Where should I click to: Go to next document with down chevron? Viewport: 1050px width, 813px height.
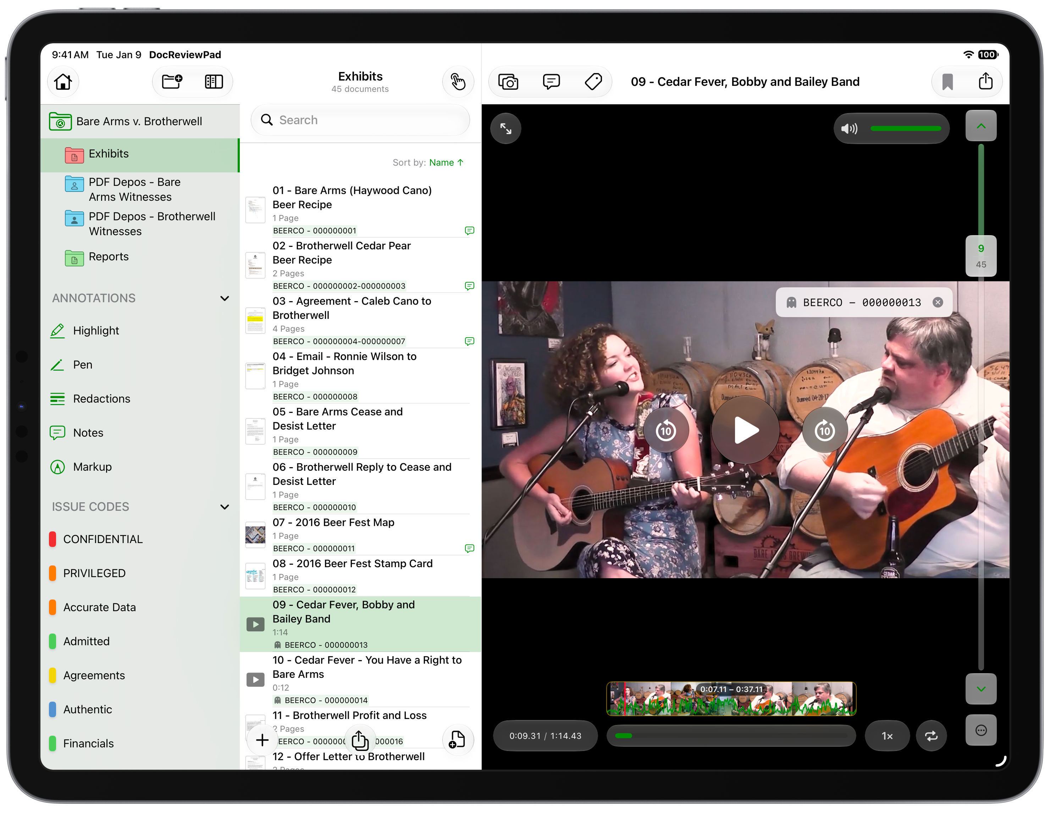(x=981, y=689)
